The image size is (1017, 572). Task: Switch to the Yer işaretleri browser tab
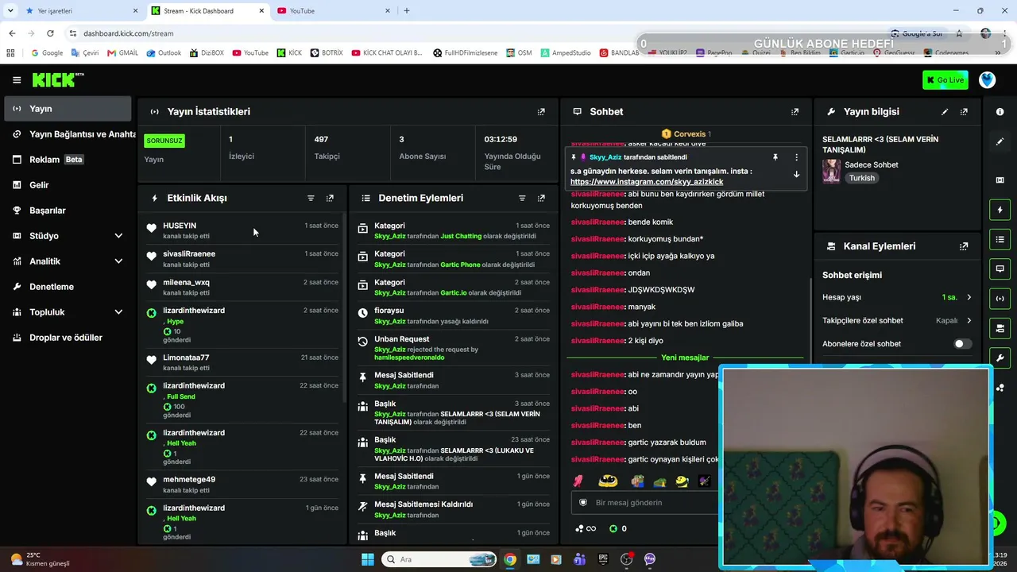coord(81,11)
